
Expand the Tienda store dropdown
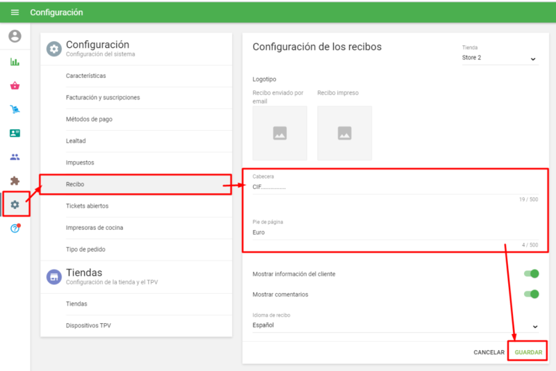point(500,58)
